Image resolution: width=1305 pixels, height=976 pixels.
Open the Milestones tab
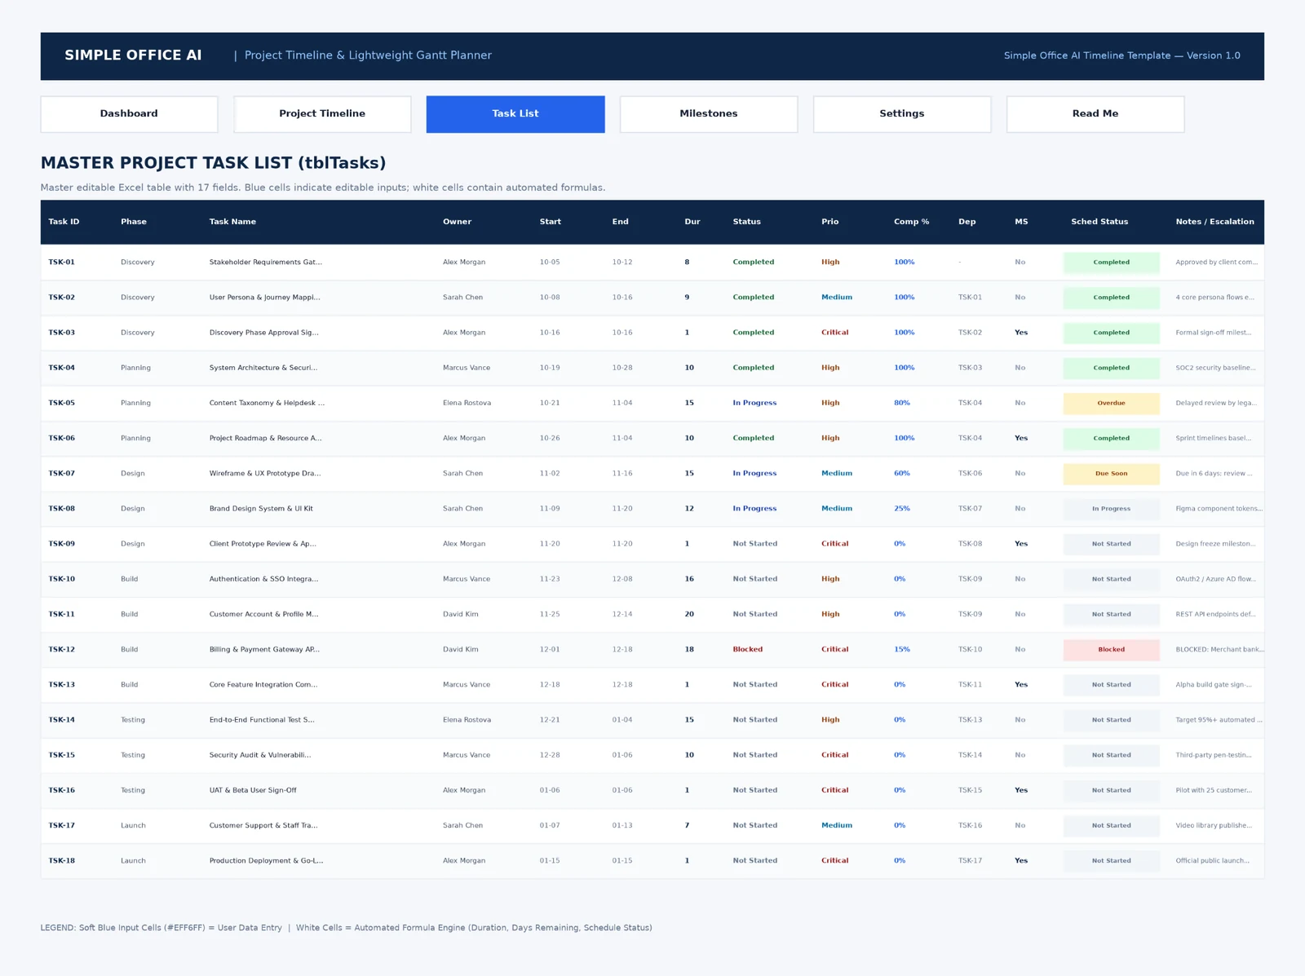click(709, 114)
